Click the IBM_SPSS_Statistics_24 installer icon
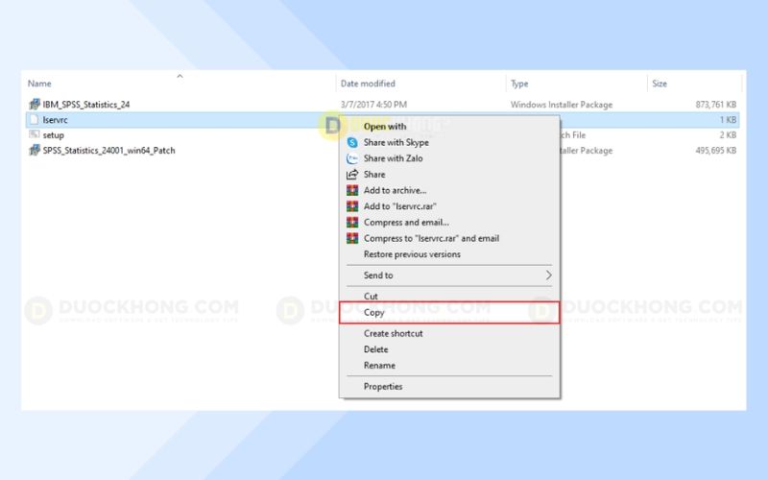This screenshot has height=480, width=768. click(35, 104)
